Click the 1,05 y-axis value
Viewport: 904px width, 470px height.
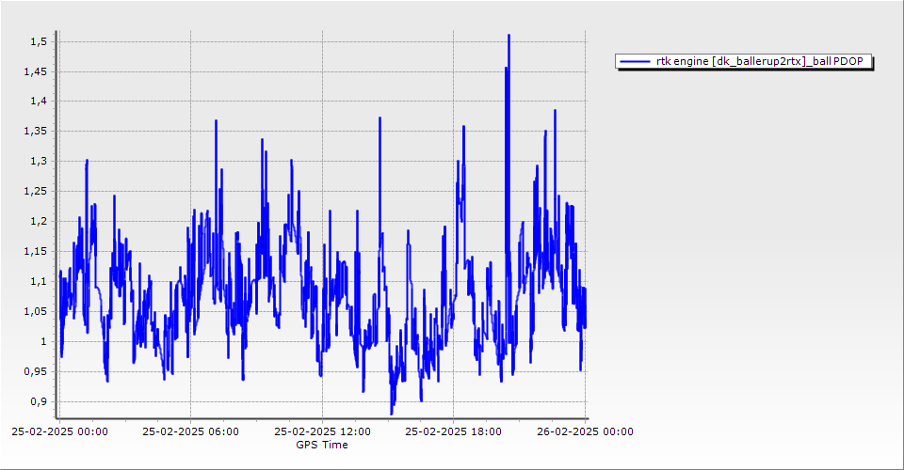coord(36,311)
